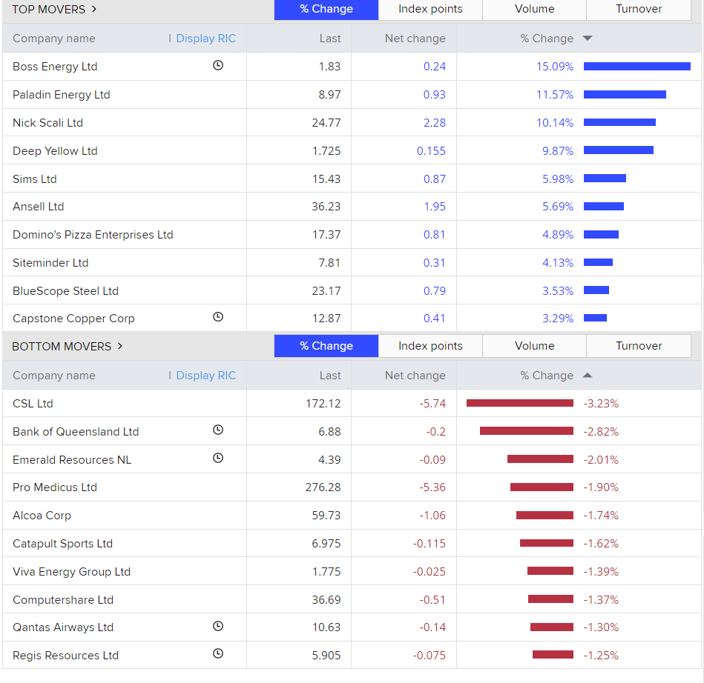Toggle Display RIC in Bottom Movers table

tap(205, 376)
